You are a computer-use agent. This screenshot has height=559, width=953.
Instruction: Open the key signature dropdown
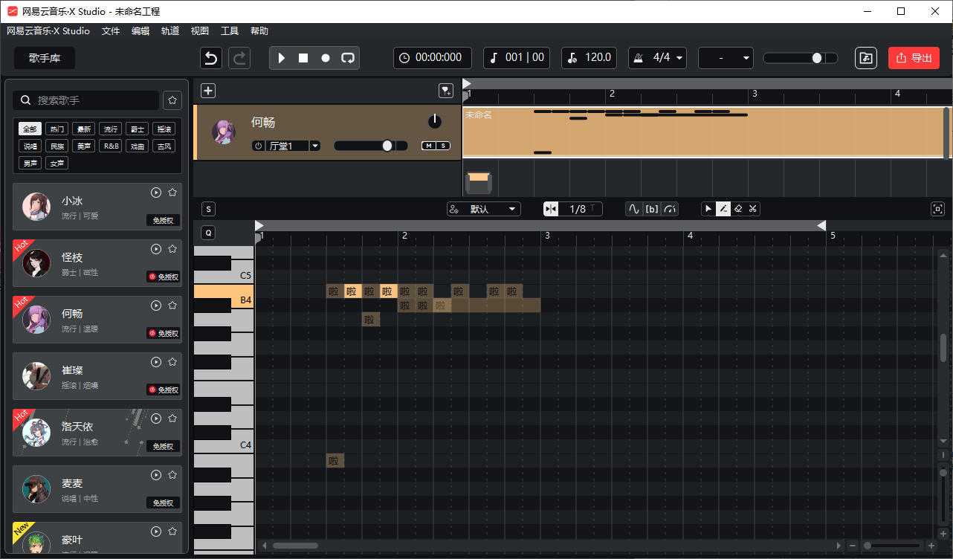pyautogui.click(x=726, y=58)
